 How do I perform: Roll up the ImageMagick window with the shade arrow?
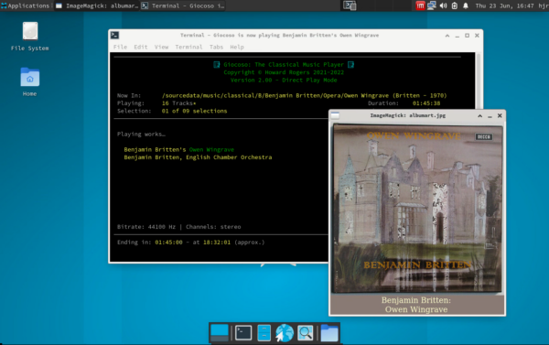[479, 115]
